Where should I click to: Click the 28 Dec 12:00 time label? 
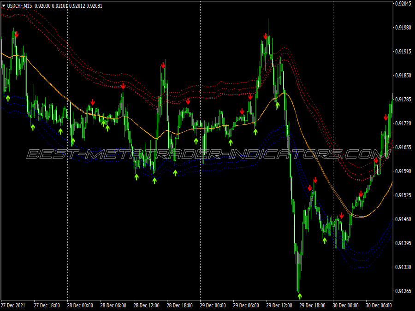click(x=146, y=305)
